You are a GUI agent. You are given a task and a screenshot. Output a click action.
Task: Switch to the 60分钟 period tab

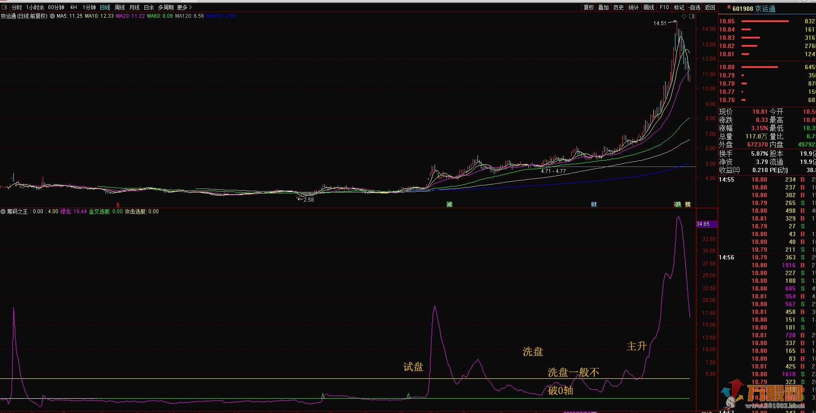(56, 7)
